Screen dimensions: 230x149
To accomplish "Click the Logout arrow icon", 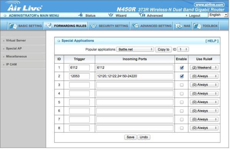I will click(187, 16).
